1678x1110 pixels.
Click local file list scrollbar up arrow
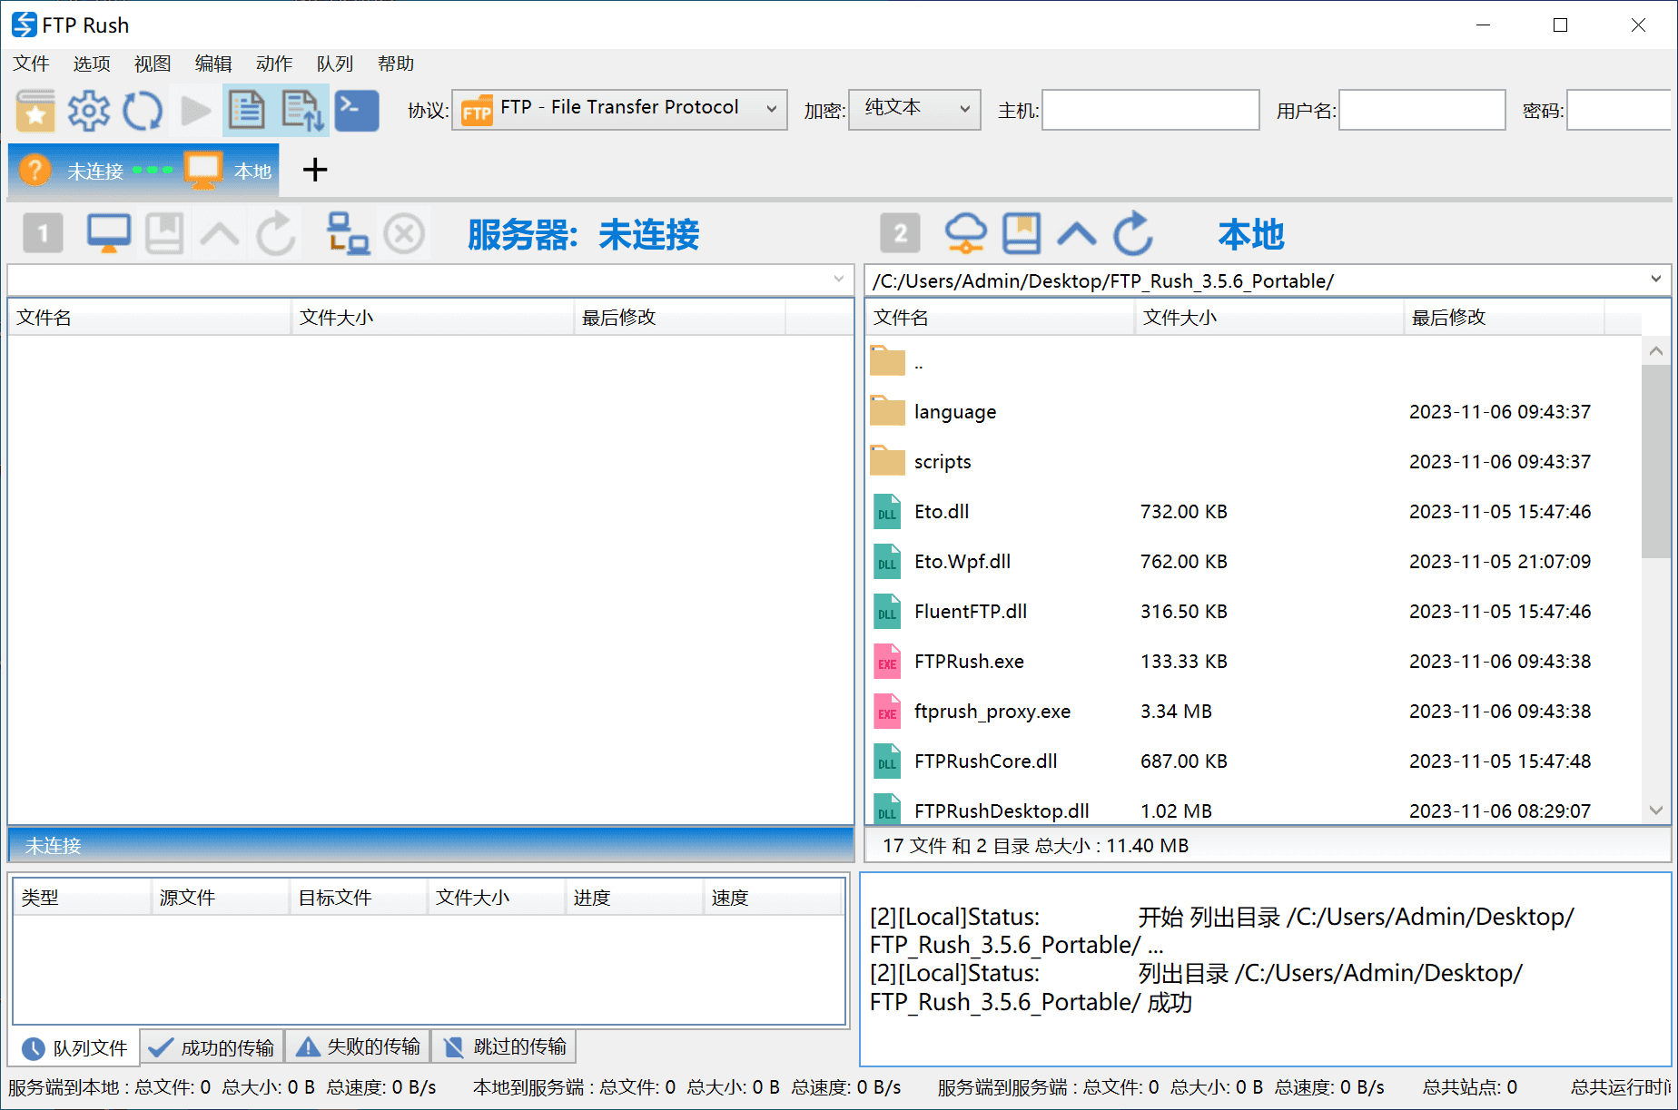click(x=1656, y=351)
